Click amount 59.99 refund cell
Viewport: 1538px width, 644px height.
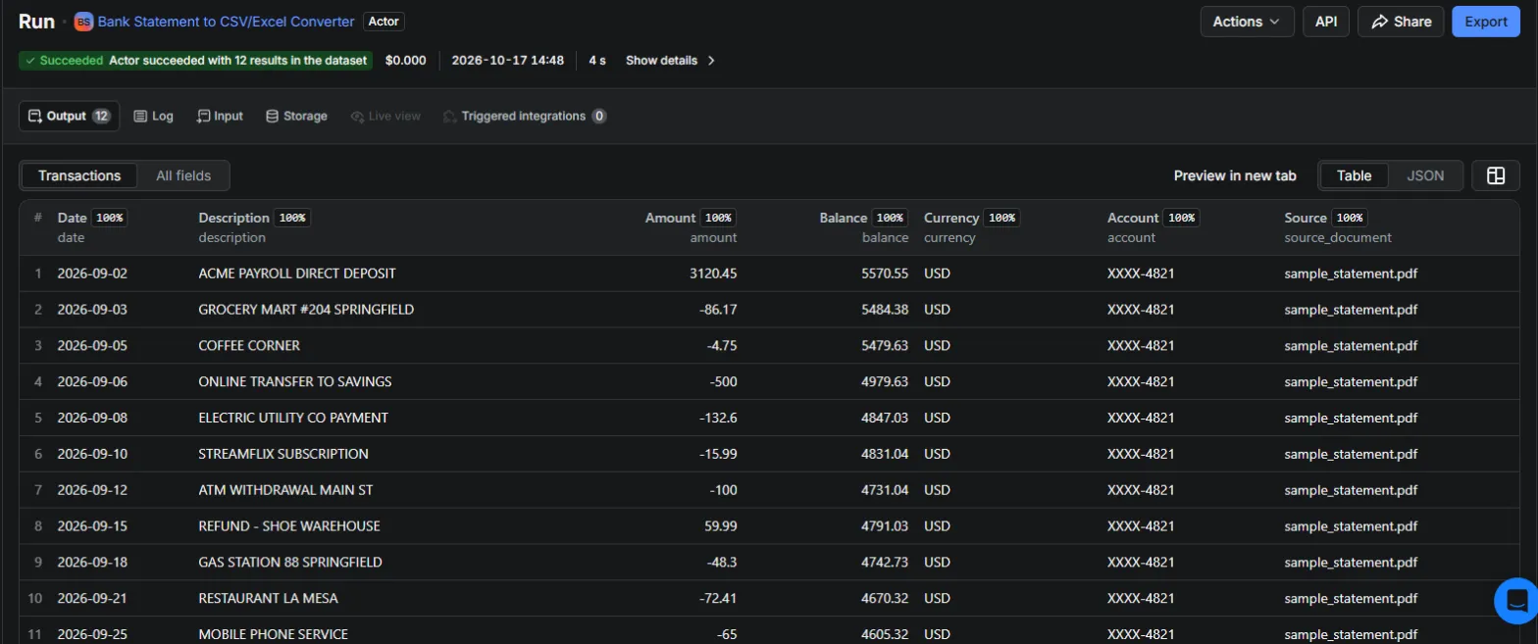pyautogui.click(x=721, y=526)
